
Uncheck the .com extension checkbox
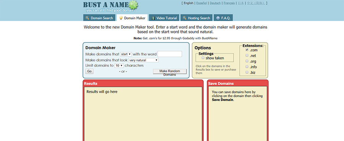pos(247,50)
